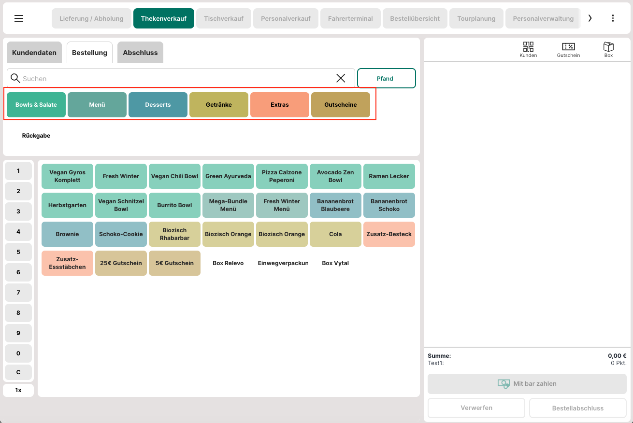Clear search with the X icon
Screen dimensions: 633x423
point(341,78)
